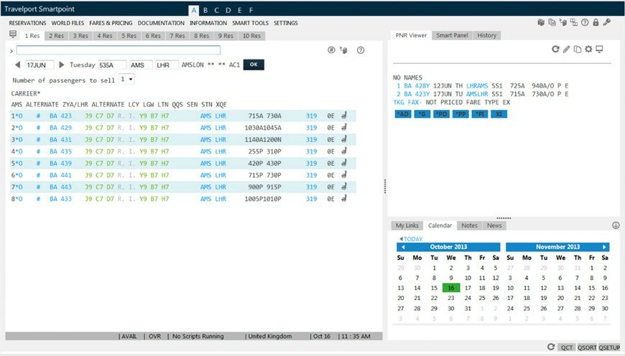Click the key icon in top toolbar
The width and height of the screenshot is (625, 356).
pyautogui.click(x=606, y=23)
